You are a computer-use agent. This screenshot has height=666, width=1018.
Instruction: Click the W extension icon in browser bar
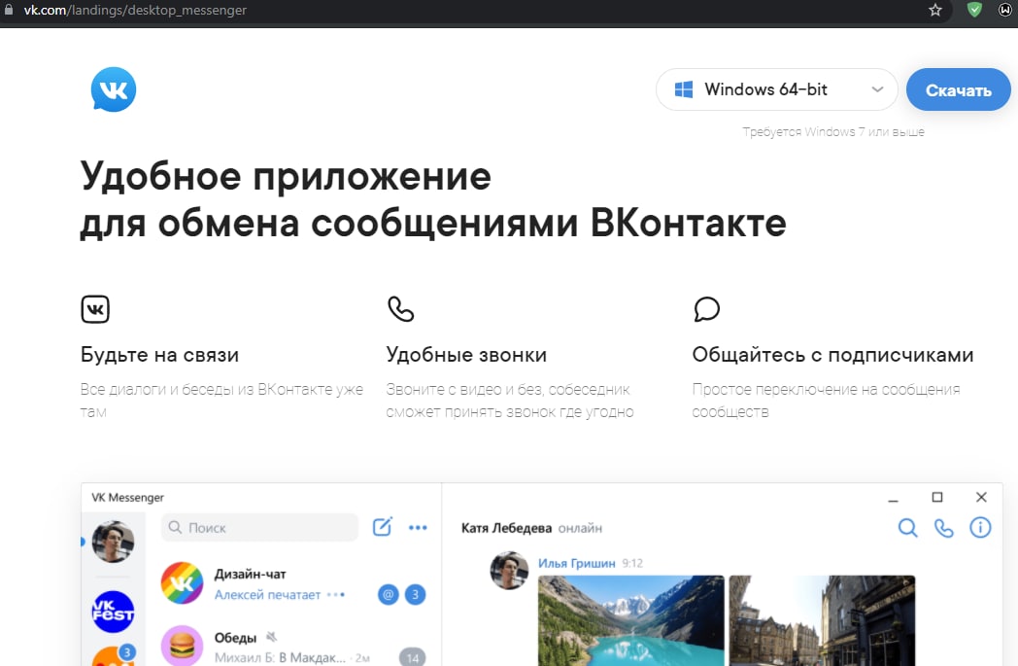1005,10
